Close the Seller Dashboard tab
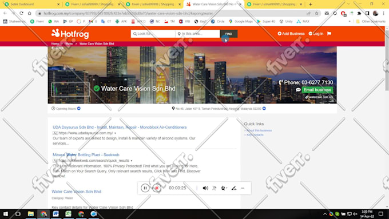Viewport: 389px width, 219px height. (x=58, y=4)
